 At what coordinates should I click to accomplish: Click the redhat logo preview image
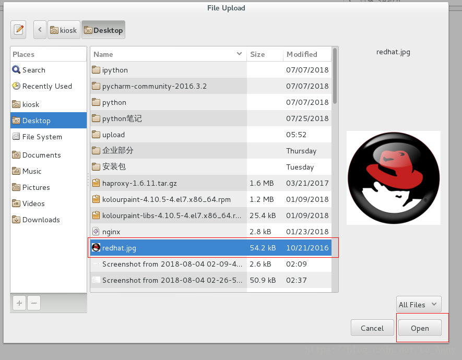pyautogui.click(x=394, y=178)
